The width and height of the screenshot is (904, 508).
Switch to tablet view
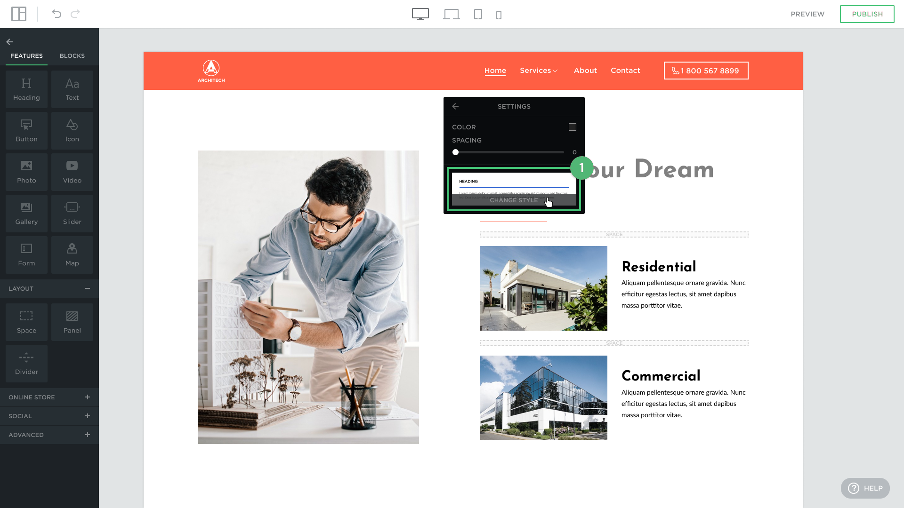click(478, 14)
